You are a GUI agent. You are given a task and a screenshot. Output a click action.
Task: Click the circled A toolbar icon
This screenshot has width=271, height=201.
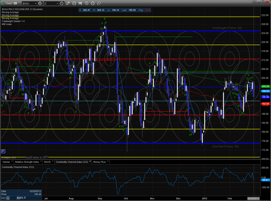click(93, 3)
